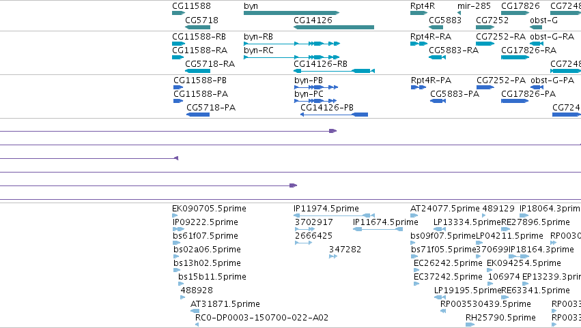
Task: Select transcript CG5883-RA
Action: coord(453,50)
